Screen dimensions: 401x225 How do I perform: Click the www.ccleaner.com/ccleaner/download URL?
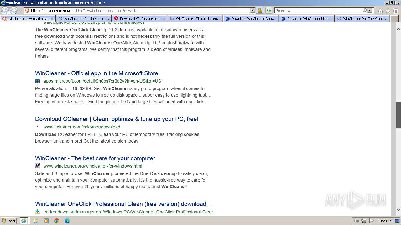(x=82, y=127)
